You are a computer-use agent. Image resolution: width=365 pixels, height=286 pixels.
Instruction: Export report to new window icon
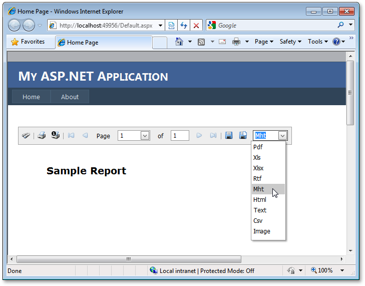pos(243,135)
